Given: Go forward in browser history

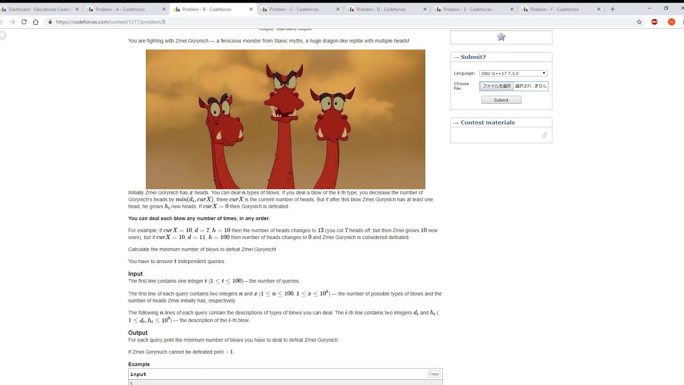Looking at the screenshot, I should pos(12,22).
